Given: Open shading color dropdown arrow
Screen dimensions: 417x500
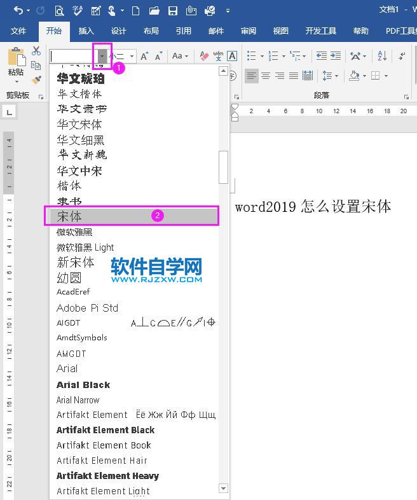Looking at the screenshot, I should [364, 76].
